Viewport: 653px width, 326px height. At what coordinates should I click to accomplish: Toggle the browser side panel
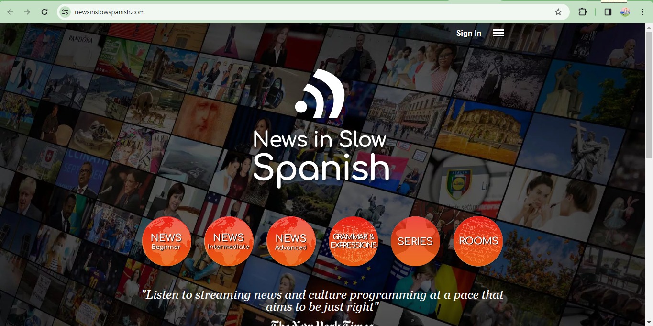coord(608,12)
